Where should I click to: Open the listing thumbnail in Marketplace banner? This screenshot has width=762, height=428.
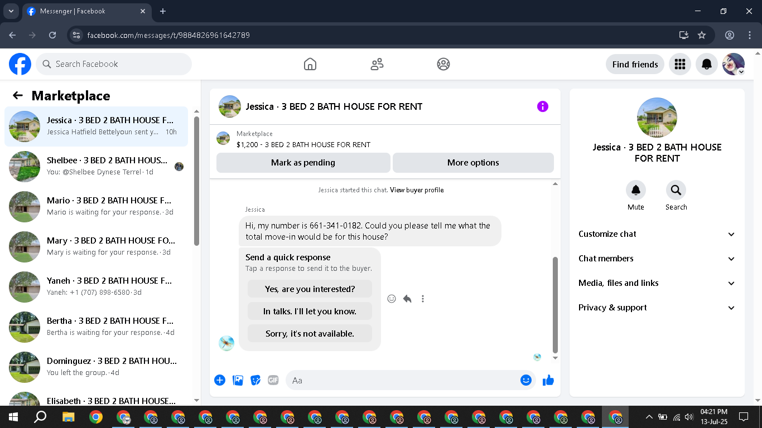223,138
